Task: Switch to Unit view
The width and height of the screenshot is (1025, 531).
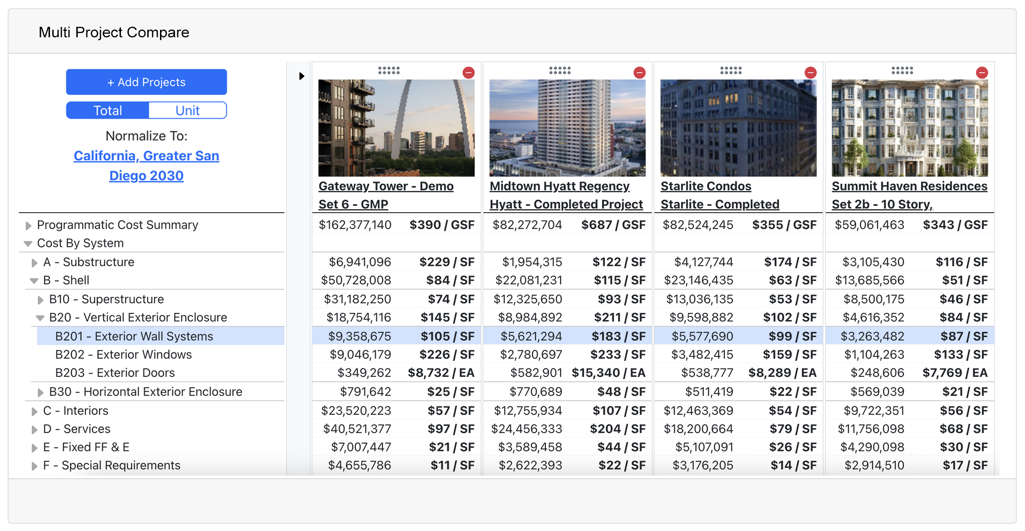Action: pyautogui.click(x=187, y=110)
